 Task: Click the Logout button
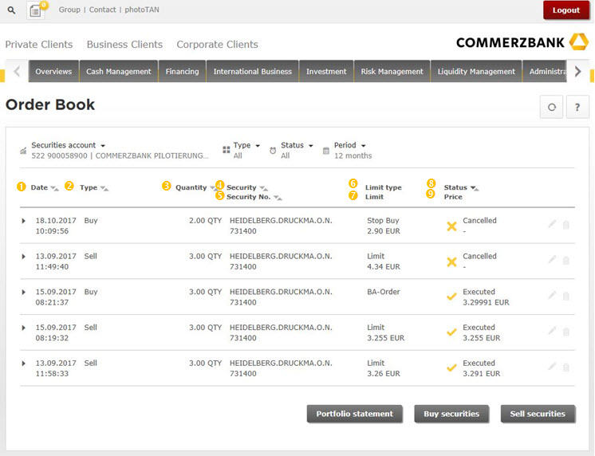pyautogui.click(x=565, y=10)
